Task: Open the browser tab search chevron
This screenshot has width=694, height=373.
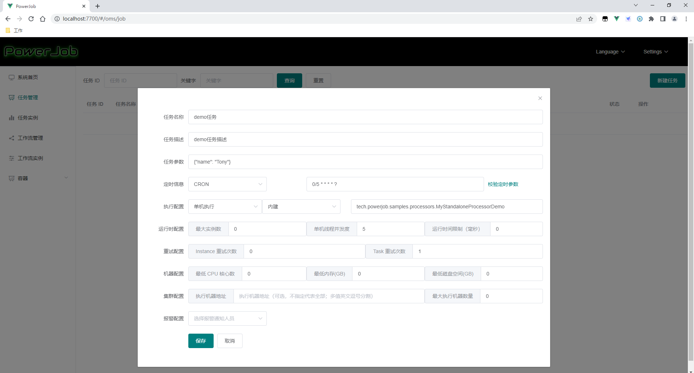Action: [x=636, y=5]
